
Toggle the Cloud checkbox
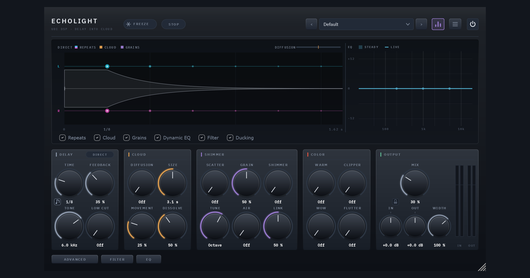tap(97, 138)
